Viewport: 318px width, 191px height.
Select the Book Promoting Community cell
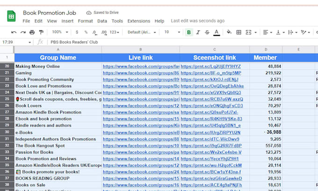tap(58, 79)
